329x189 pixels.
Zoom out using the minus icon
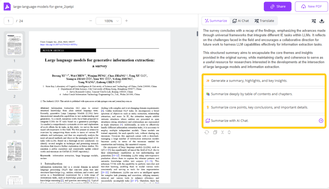90,21
